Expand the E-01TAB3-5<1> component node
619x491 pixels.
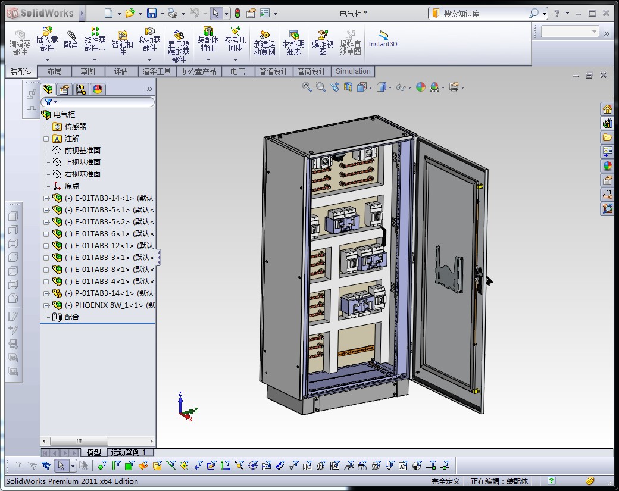[x=46, y=210]
